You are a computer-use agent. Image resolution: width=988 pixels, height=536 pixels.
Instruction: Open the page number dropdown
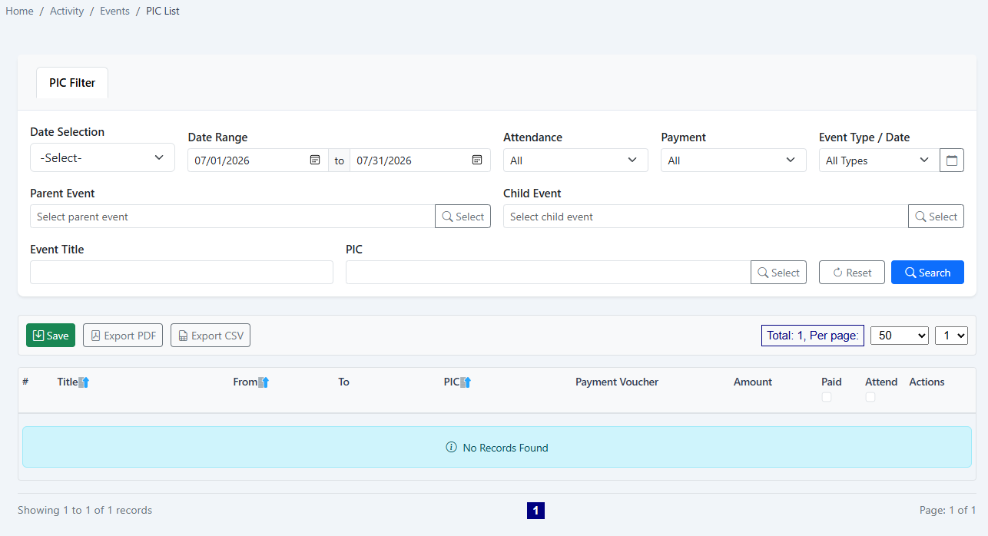(x=951, y=336)
